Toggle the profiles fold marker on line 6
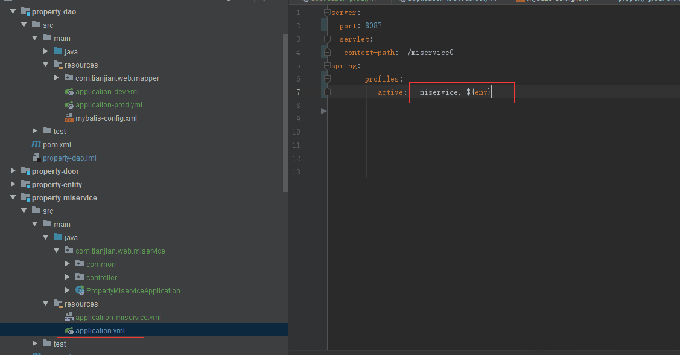Viewport: 680px width, 355px height. click(x=326, y=79)
